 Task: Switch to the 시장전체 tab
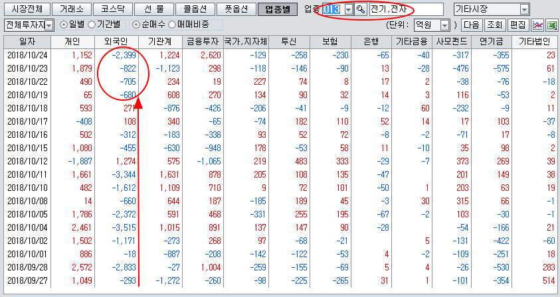26,9
